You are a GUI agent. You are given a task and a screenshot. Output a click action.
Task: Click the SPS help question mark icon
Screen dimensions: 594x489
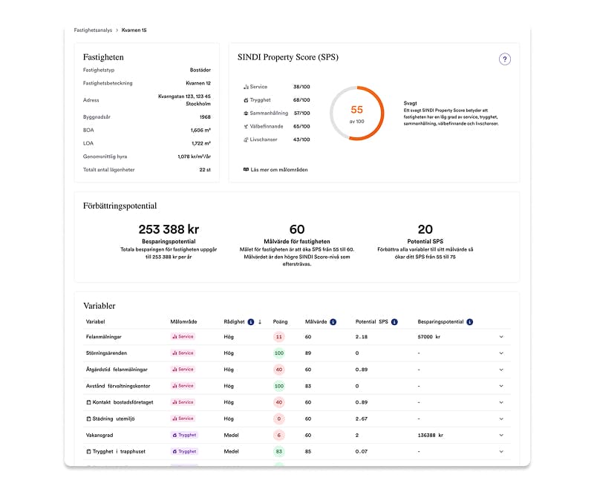coord(505,59)
